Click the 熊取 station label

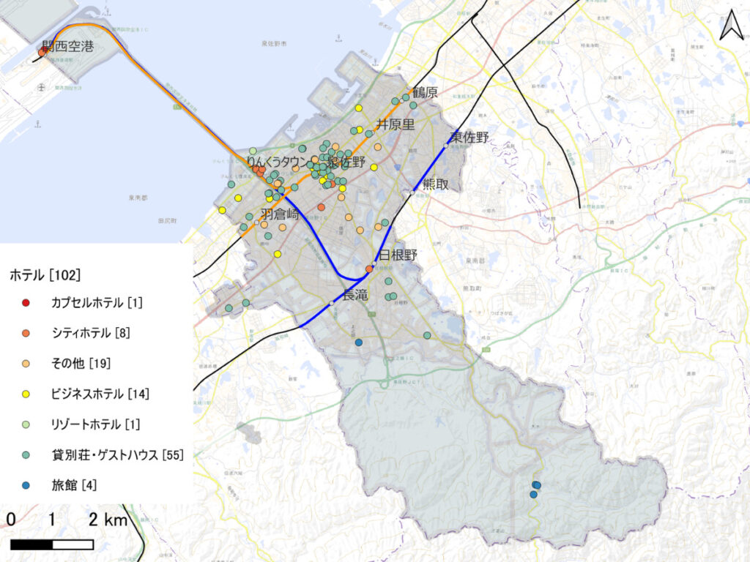tap(436, 184)
